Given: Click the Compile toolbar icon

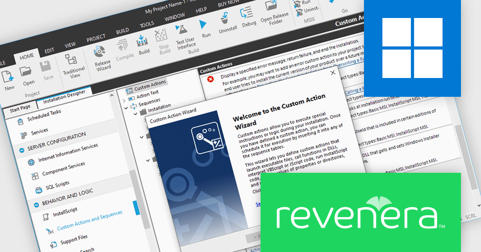Looking at the screenshot, I should [x=123, y=46].
